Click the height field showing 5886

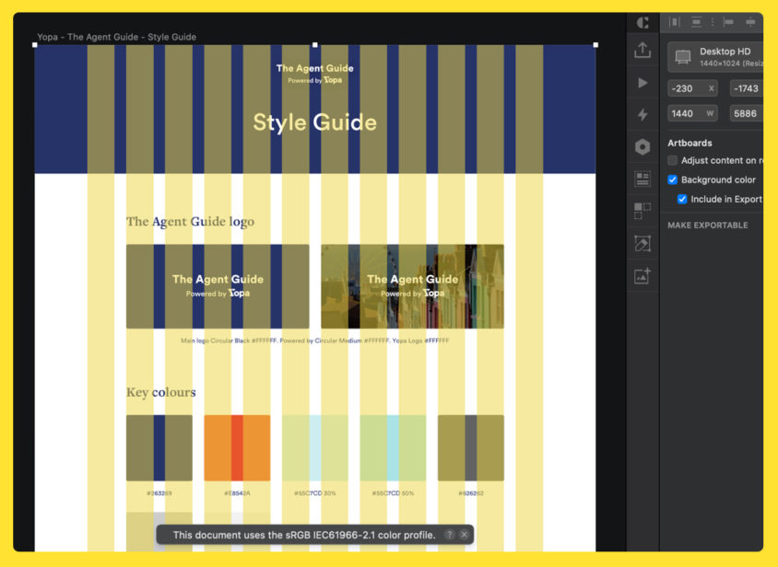point(747,113)
